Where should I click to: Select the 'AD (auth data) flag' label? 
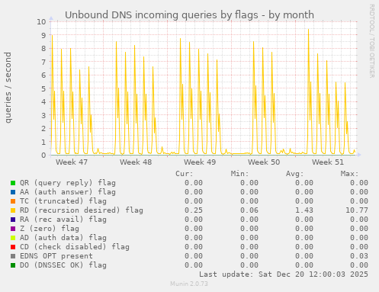tap(63, 238)
